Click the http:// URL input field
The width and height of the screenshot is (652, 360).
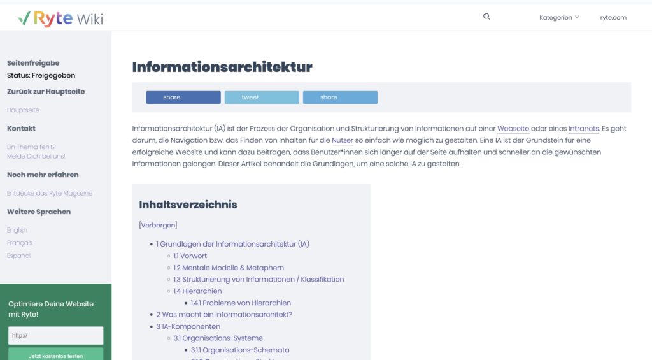tap(56, 335)
